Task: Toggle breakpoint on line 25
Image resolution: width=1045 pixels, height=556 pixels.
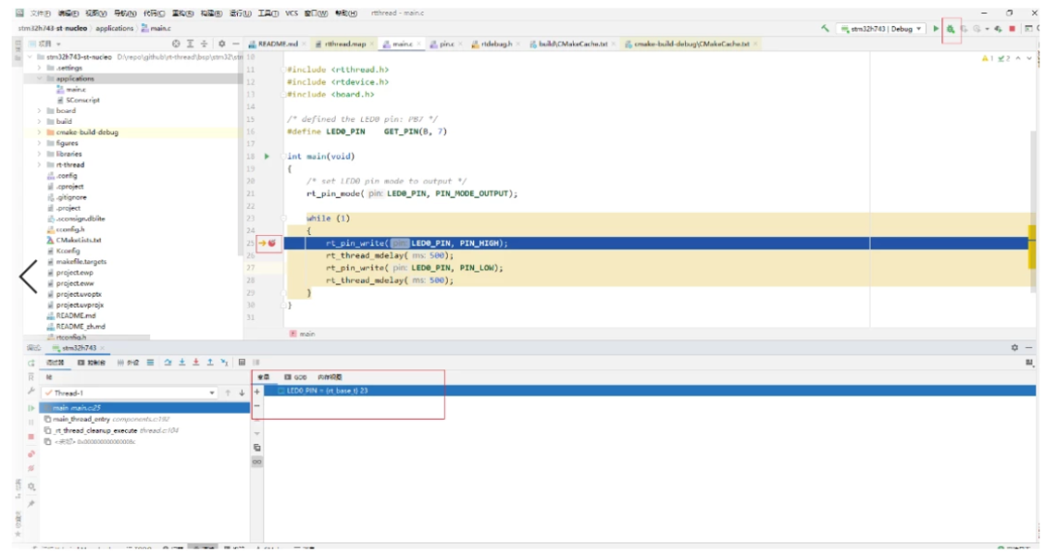Action: pos(272,243)
